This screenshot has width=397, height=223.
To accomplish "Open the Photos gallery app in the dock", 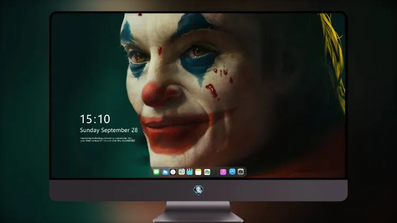I will tap(207, 172).
